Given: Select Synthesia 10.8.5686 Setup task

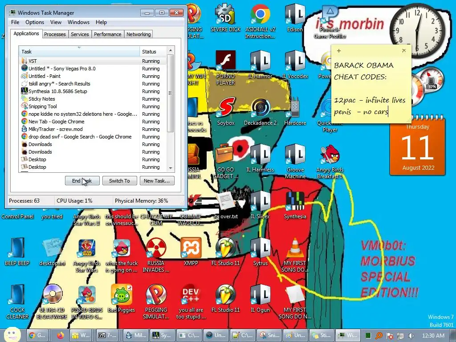Looking at the screenshot, I should click(94, 91).
